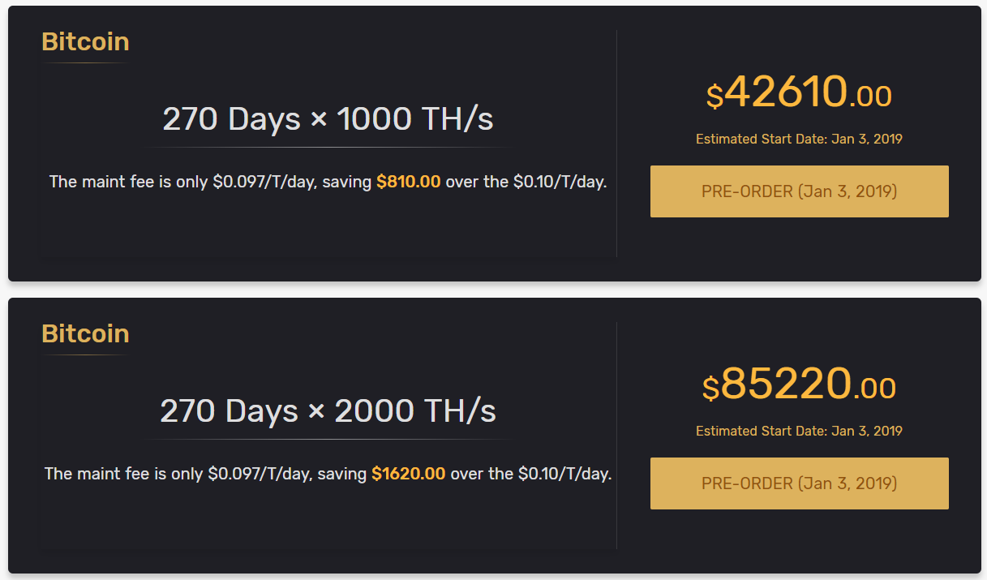Viewport: 987px width, 580px height.
Task: Click the divider line under 270 Days × 2000 TH/s
Action: click(328, 439)
